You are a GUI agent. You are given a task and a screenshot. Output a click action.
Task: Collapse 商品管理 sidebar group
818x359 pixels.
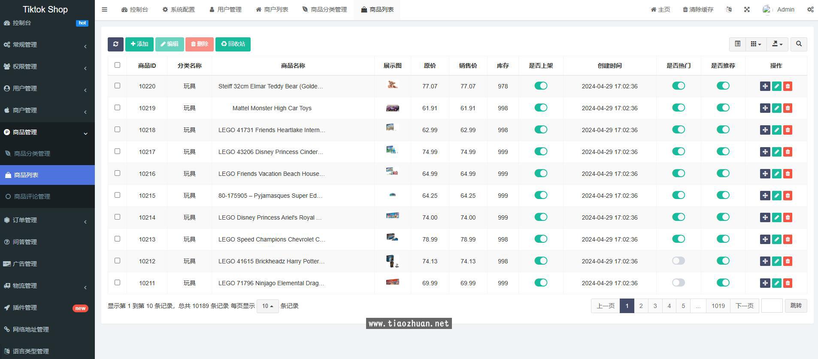(x=47, y=132)
